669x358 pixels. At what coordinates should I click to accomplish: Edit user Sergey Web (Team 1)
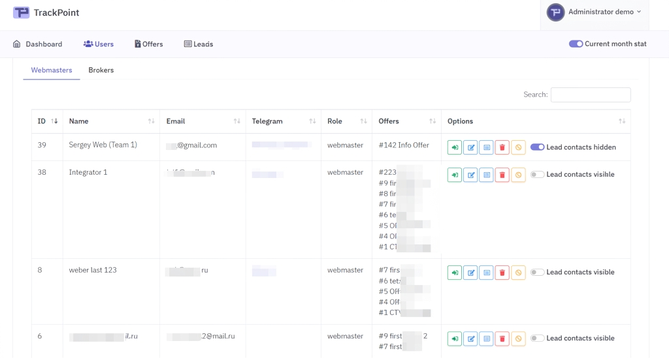[470, 147]
